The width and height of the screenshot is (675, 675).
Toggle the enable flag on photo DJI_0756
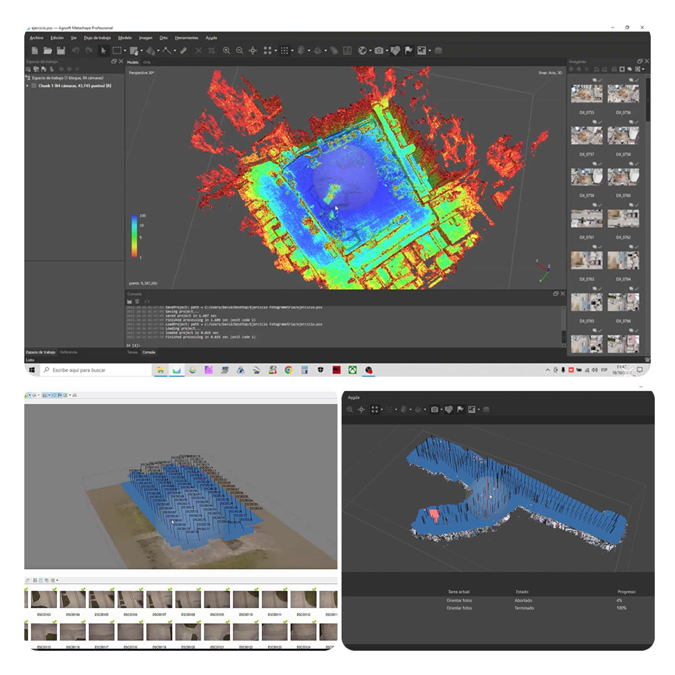tap(630, 80)
